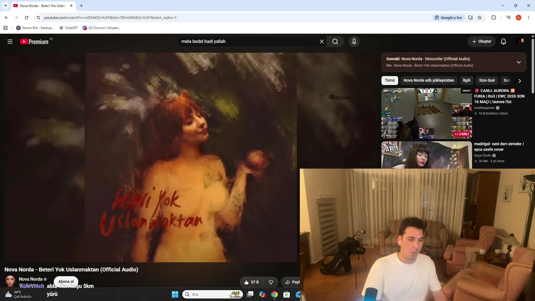535x301 pixels.
Task: Open the weather widget showing 24°C
Action: pyautogui.click(x=18, y=294)
